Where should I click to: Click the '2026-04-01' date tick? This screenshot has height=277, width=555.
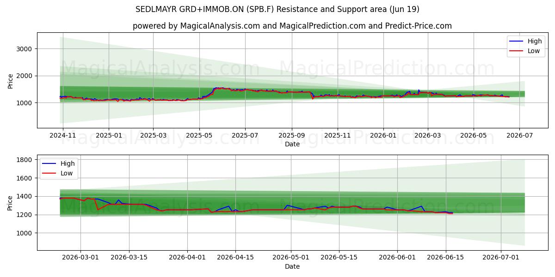click(x=187, y=257)
